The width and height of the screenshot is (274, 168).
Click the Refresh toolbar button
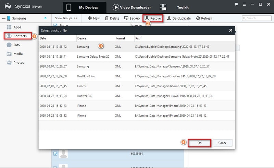point(204,18)
